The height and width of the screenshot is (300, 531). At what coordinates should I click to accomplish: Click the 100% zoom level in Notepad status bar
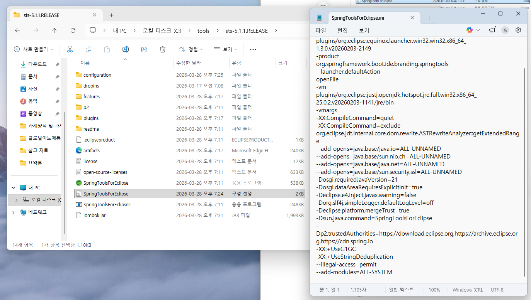[434, 290]
